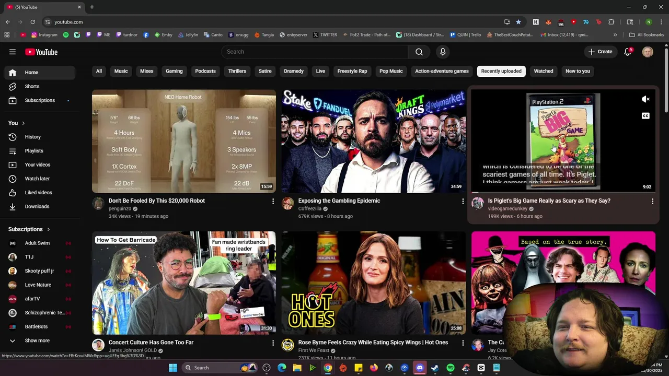Screen dimensions: 669x376
Task: Open Chrome three-dot menu
Action: coord(661,22)
